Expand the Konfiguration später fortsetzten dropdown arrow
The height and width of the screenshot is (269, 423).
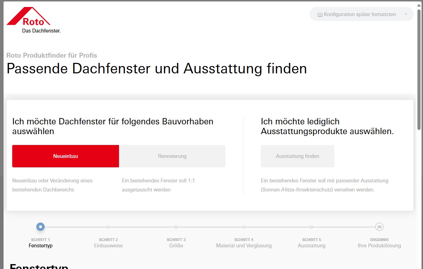(406, 14)
